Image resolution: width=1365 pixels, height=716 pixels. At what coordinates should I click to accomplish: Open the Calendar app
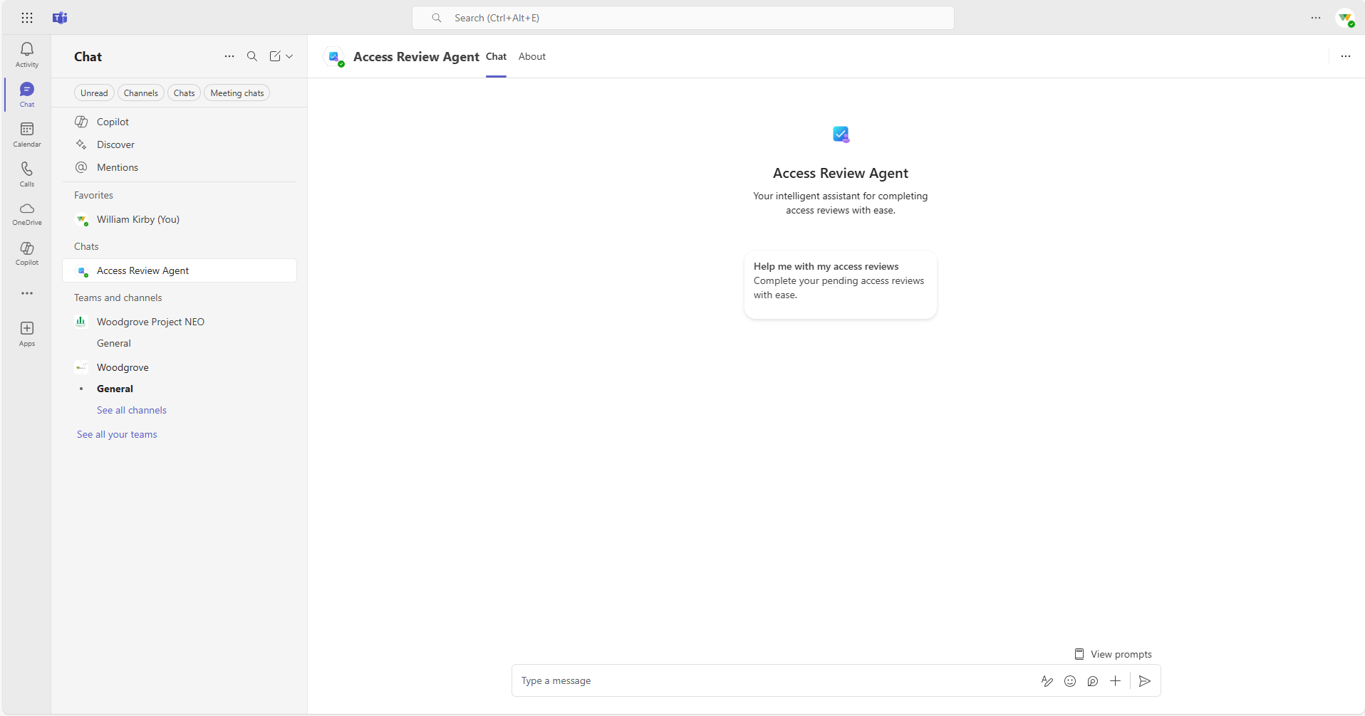[27, 135]
